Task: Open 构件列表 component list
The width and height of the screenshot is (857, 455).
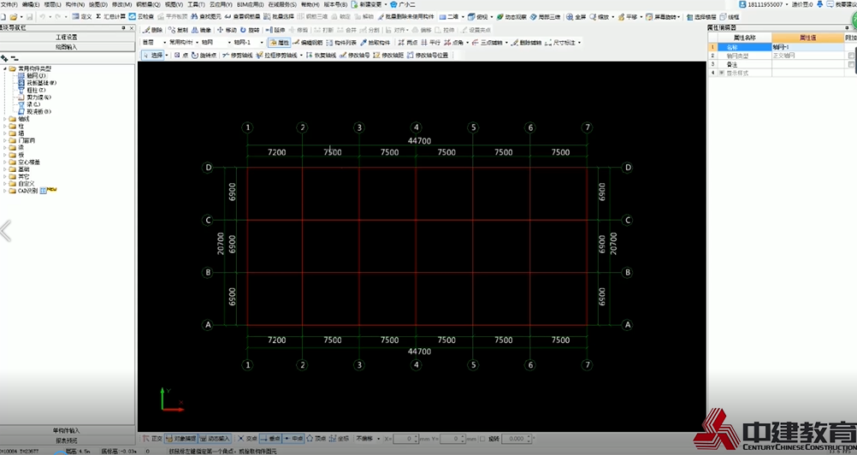Action: pyautogui.click(x=341, y=43)
